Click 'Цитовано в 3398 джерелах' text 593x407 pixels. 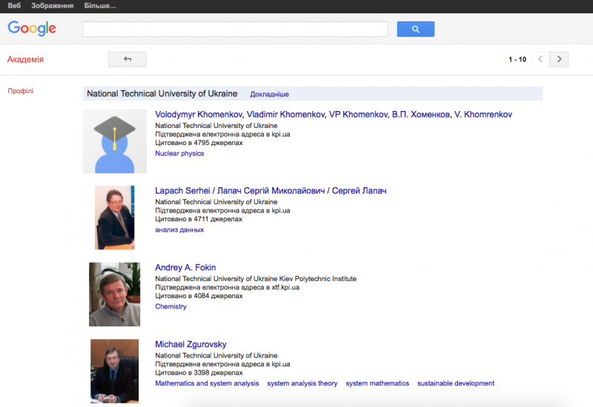(x=199, y=373)
